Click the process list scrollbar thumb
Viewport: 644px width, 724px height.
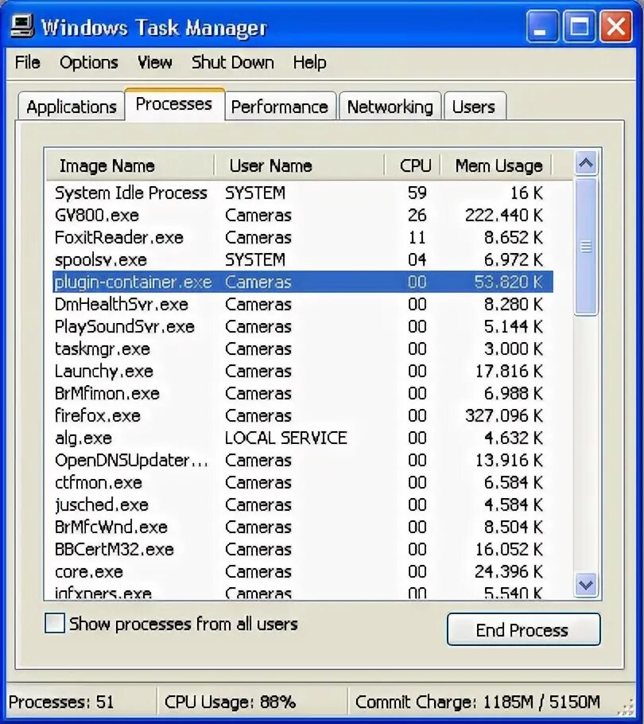[x=586, y=247]
